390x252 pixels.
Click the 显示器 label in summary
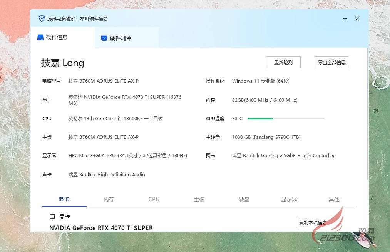49,156
